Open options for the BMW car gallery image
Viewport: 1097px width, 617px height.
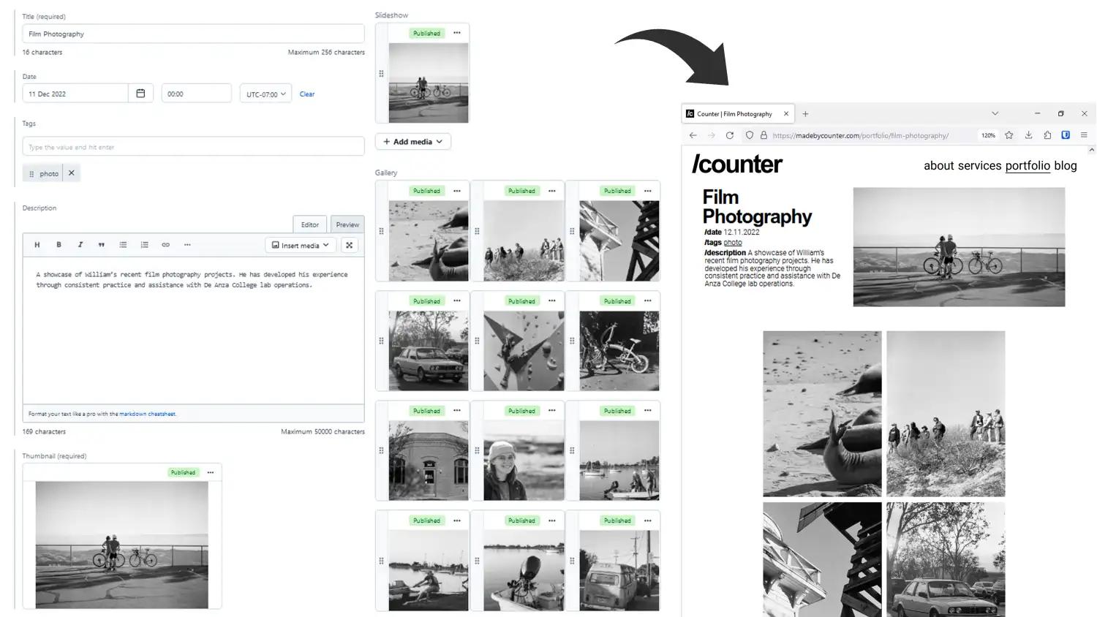pos(457,301)
